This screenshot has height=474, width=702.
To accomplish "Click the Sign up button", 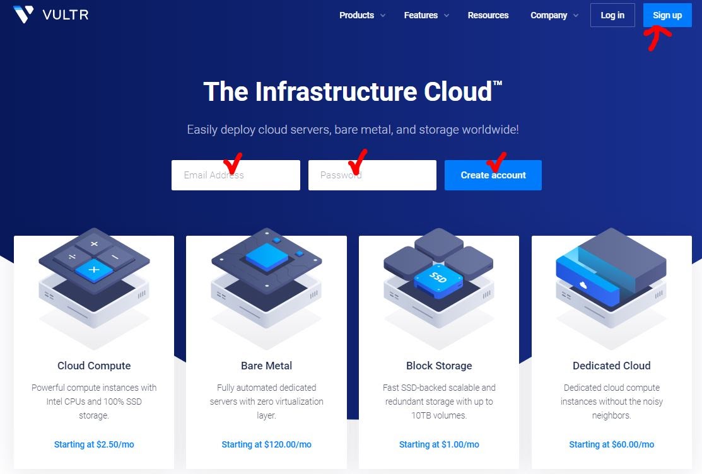I will coord(667,15).
